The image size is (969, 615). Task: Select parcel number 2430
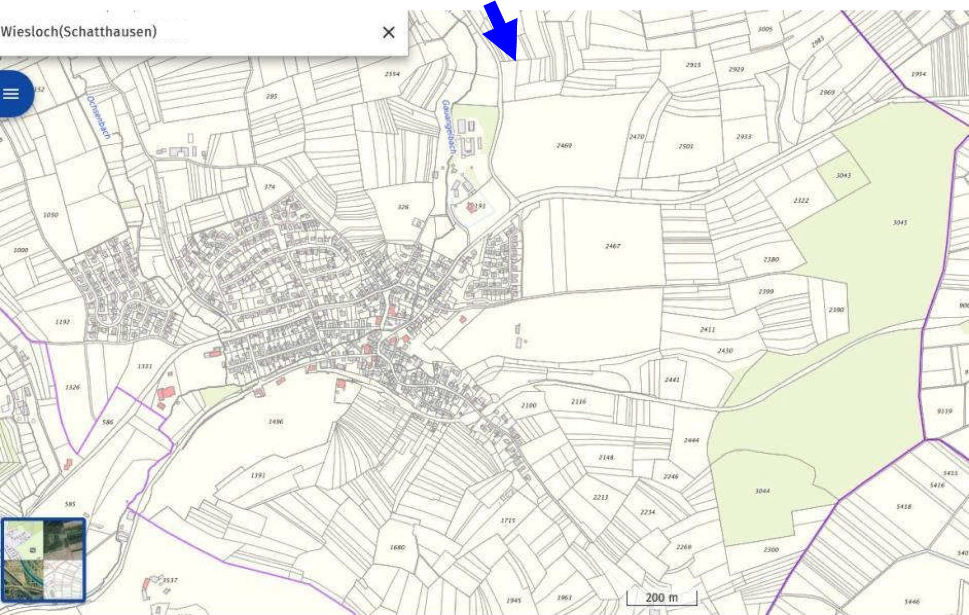[725, 351]
